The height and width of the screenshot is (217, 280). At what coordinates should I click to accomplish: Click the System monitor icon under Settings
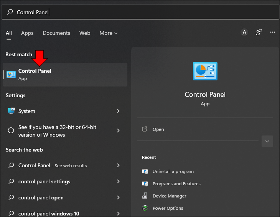point(11,111)
